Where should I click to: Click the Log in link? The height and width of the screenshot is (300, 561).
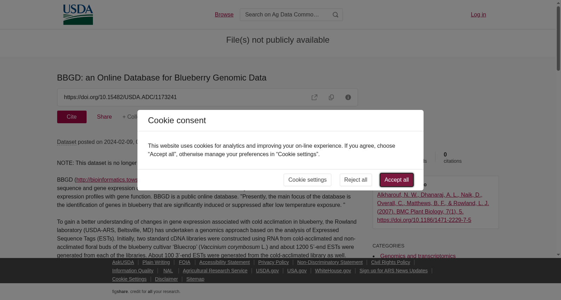pos(478,15)
